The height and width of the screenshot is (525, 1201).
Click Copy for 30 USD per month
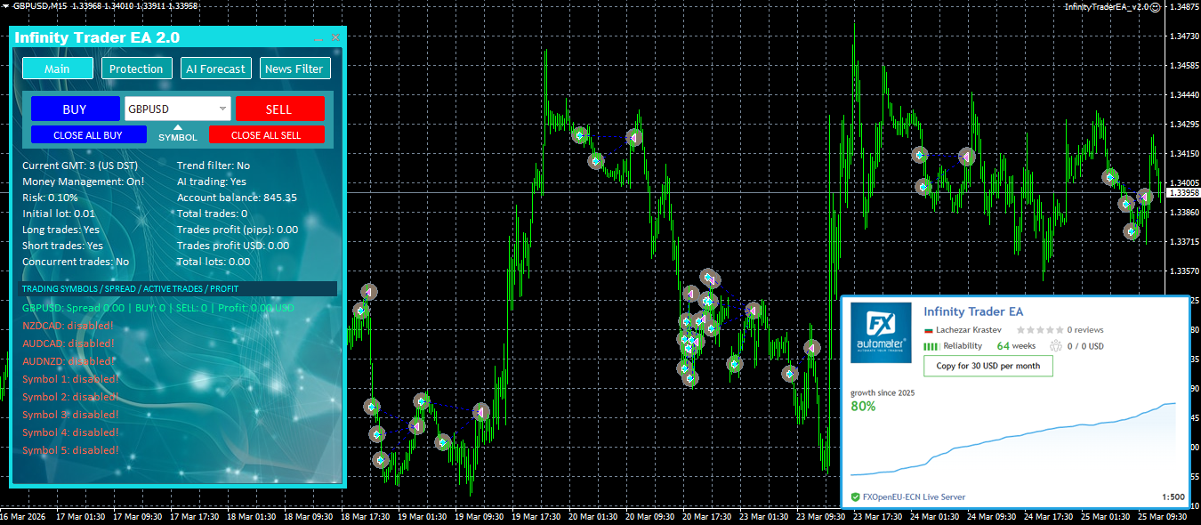[x=987, y=366]
